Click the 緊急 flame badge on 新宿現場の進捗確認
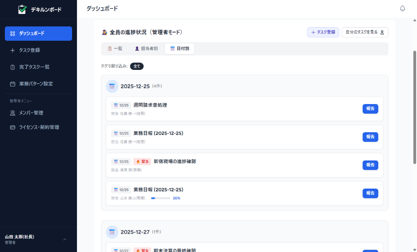This screenshot has height=252, width=417. click(141, 161)
